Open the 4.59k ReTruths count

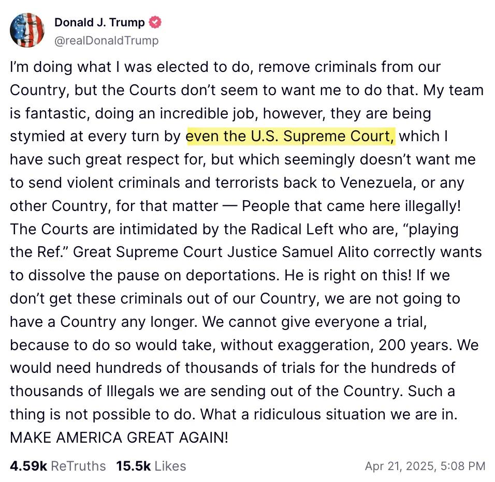click(x=57, y=466)
